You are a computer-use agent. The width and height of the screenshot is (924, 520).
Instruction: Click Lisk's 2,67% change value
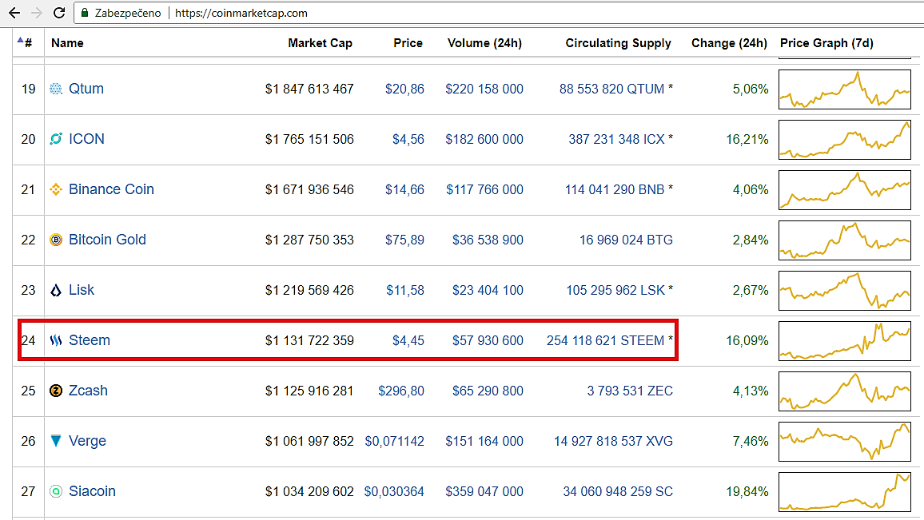pos(751,290)
